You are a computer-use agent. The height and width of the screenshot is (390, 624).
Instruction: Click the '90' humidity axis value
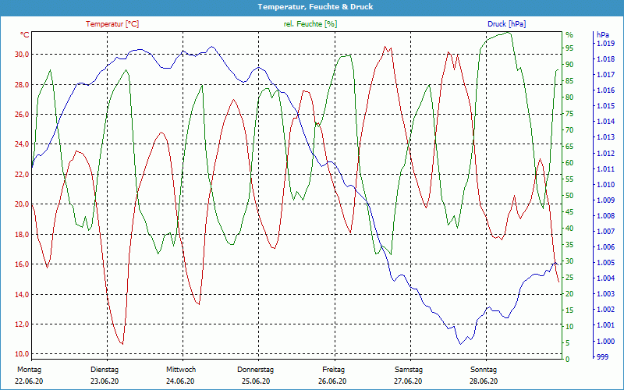569,65
